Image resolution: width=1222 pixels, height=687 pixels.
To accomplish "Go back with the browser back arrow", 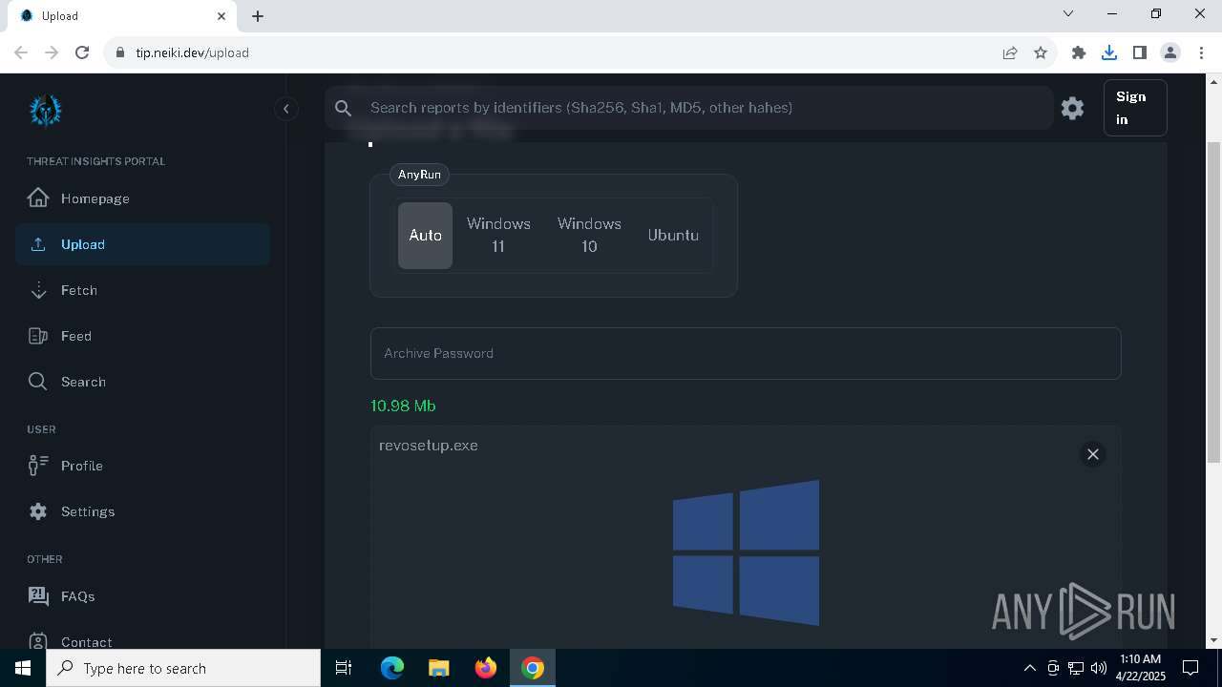I will pyautogui.click(x=21, y=52).
